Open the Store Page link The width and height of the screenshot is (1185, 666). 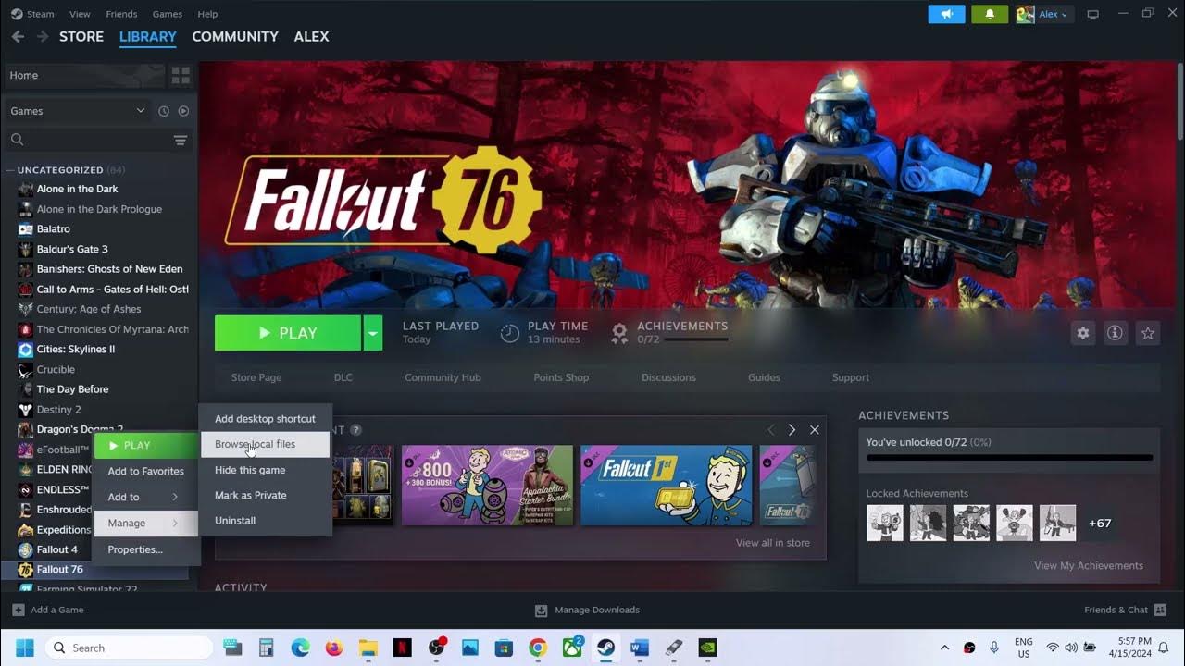click(256, 377)
